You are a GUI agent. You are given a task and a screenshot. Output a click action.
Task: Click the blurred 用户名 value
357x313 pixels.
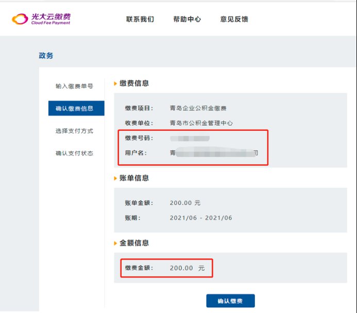pyautogui.click(x=214, y=153)
